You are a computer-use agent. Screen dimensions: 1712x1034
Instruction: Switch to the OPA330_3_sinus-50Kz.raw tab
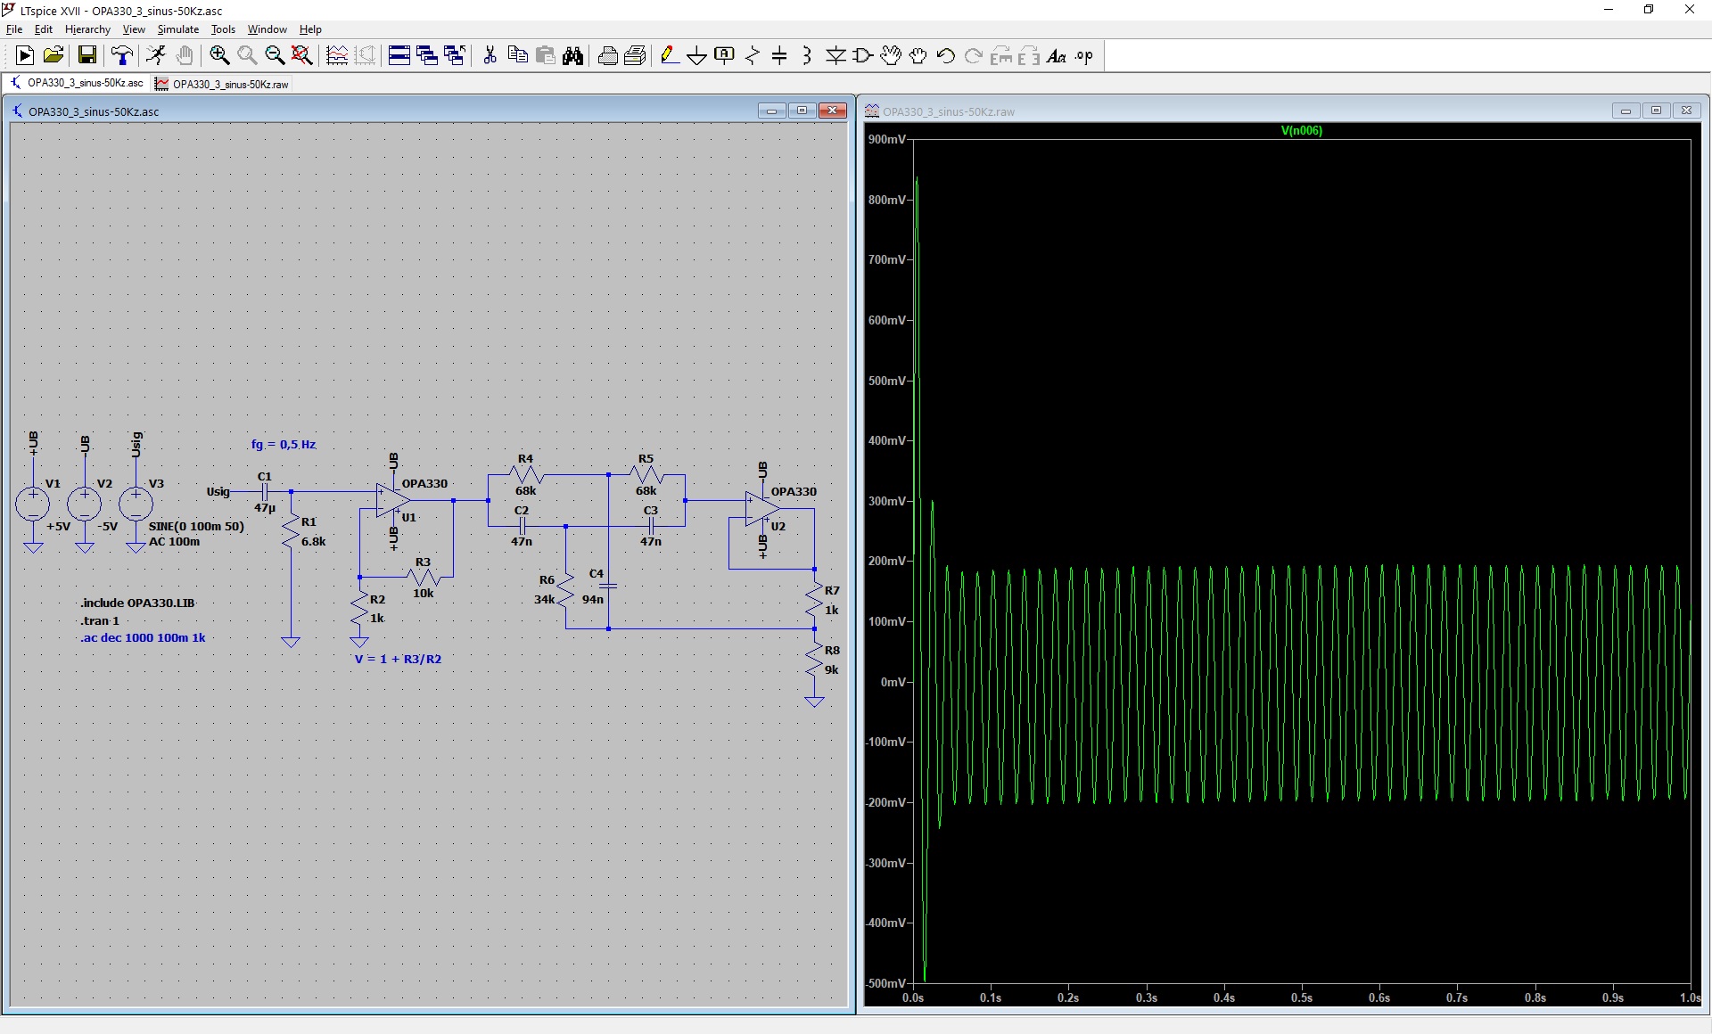click(222, 84)
